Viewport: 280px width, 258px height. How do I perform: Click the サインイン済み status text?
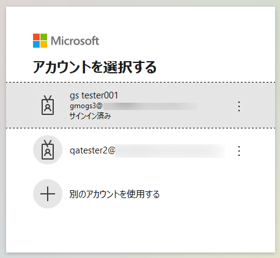tap(90, 116)
